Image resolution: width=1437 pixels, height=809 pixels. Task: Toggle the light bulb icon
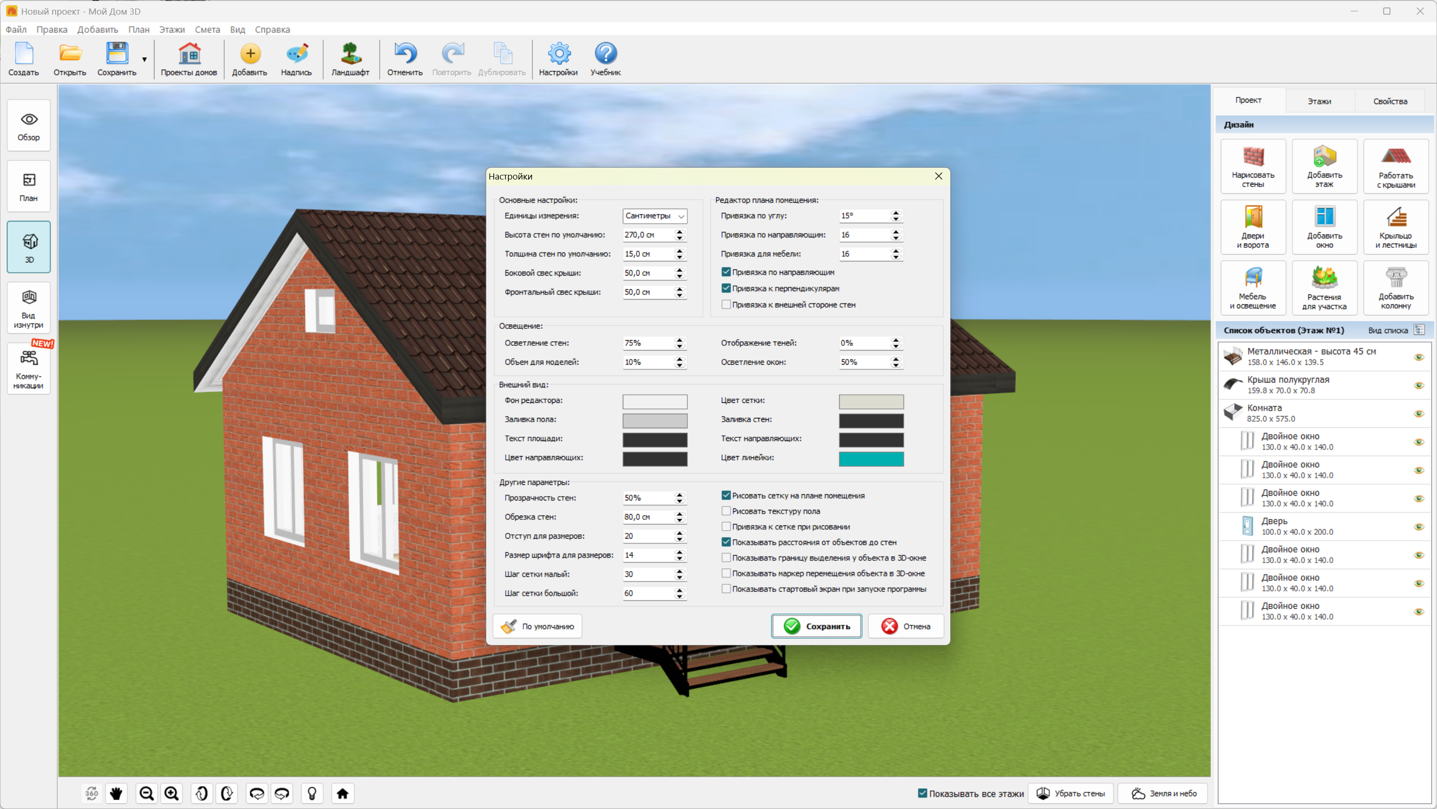[x=312, y=793]
